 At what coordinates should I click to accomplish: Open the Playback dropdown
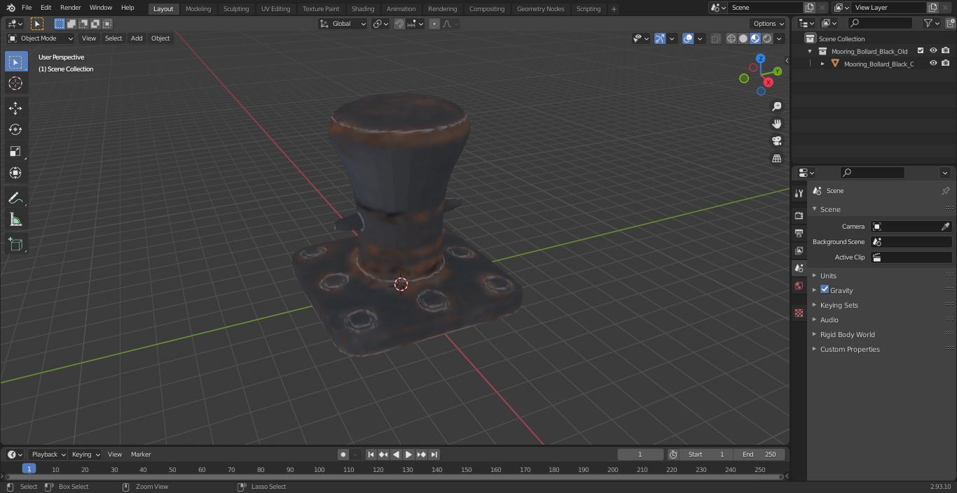(x=48, y=455)
